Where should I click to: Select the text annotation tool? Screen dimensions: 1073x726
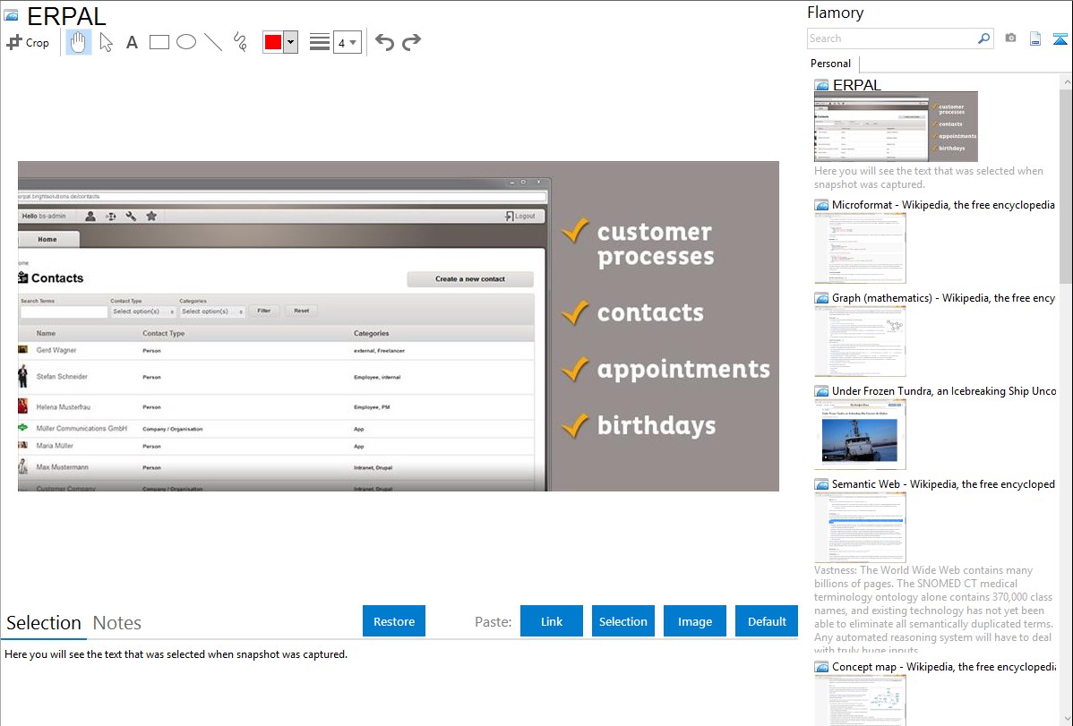(132, 42)
